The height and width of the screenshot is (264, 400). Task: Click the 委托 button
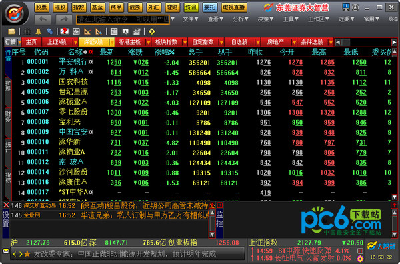[209, 7]
